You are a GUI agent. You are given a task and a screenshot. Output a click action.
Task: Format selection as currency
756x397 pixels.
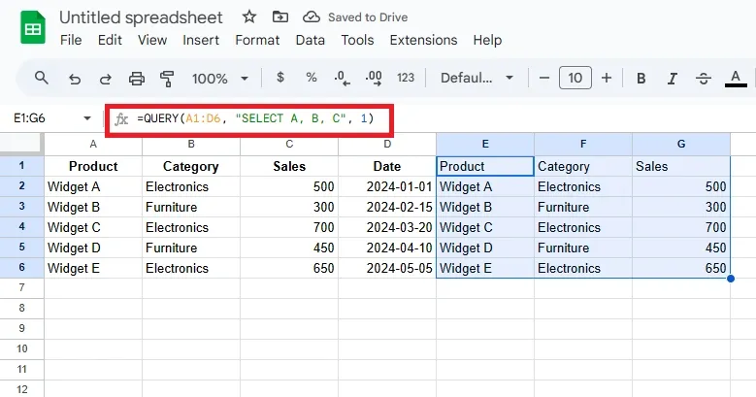point(280,78)
